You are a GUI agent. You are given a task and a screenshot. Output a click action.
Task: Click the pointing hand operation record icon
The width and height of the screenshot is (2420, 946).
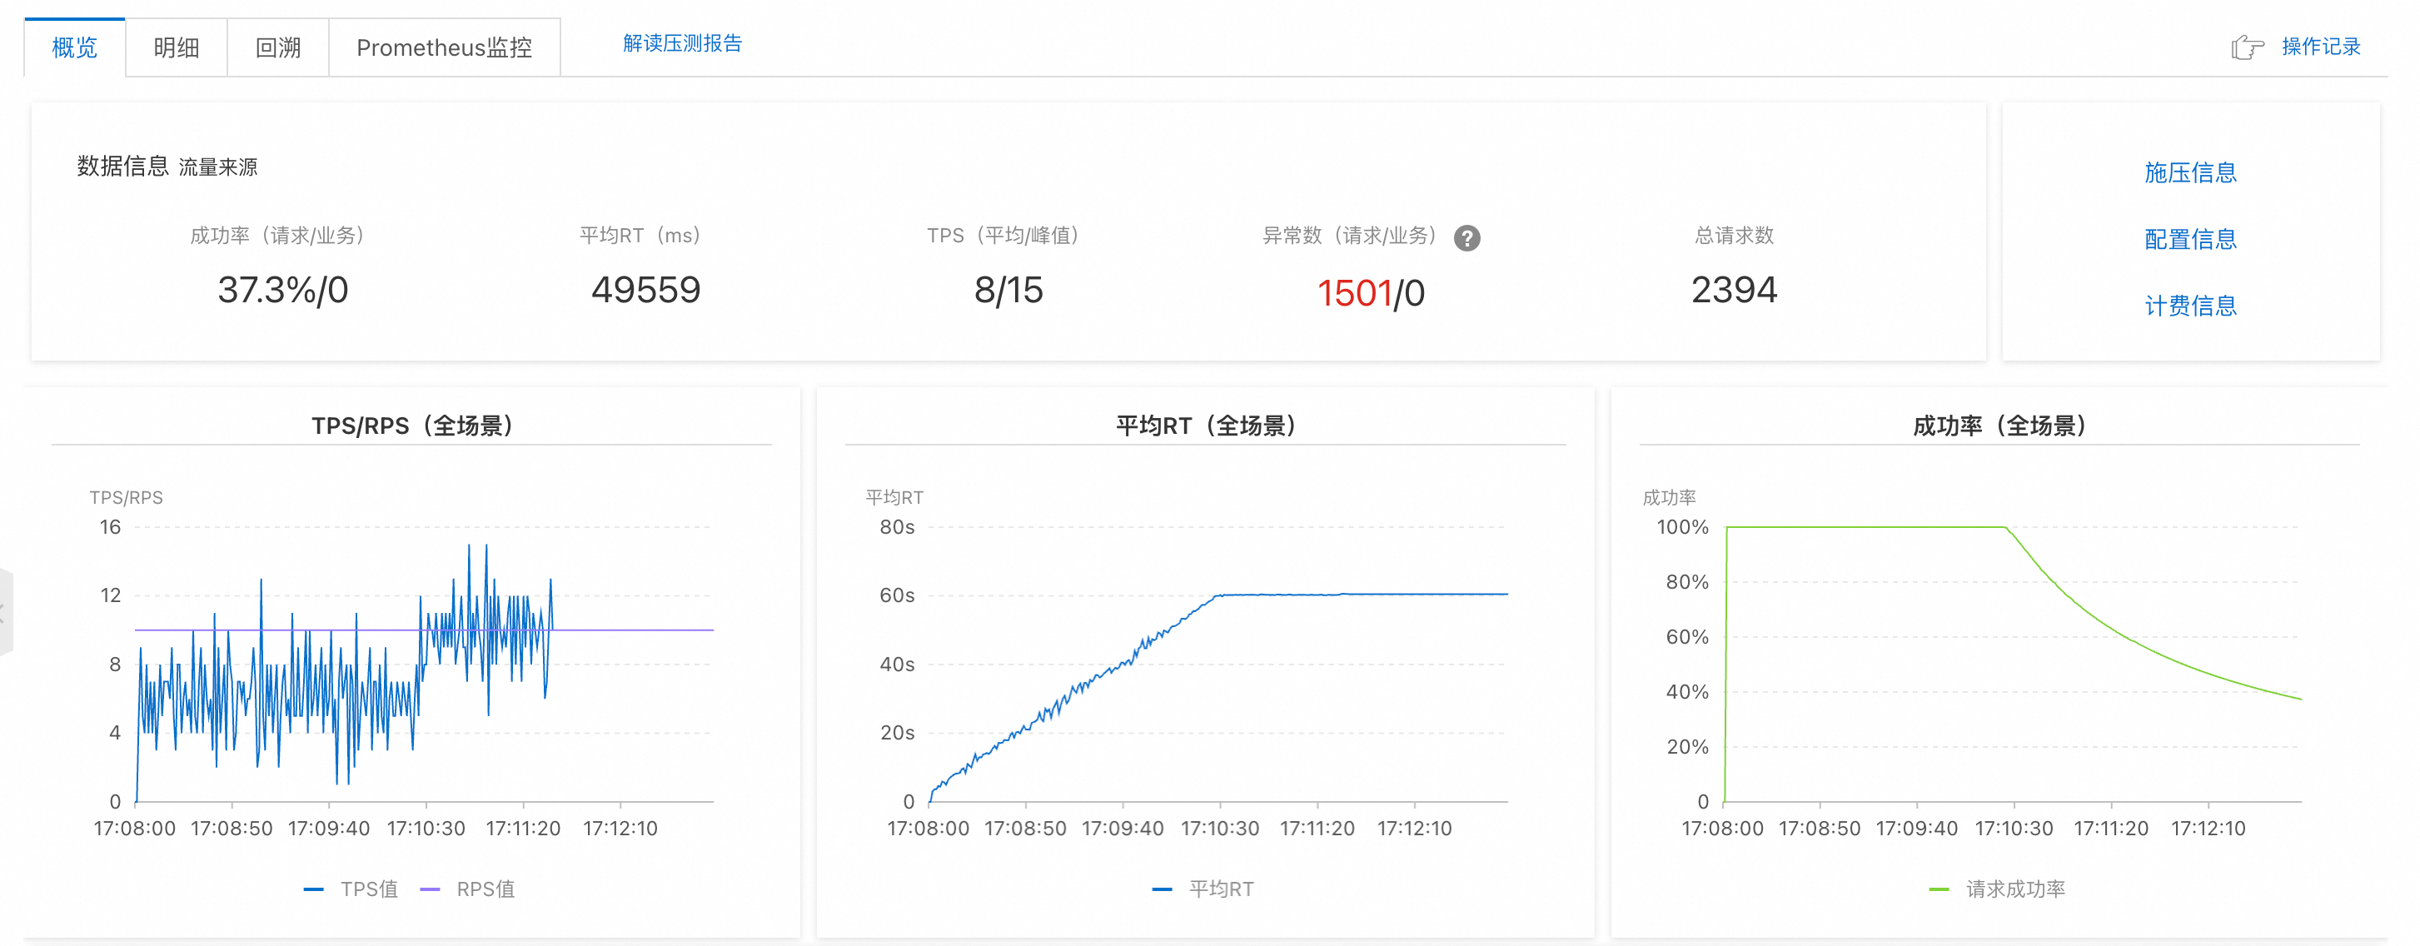pos(2247,47)
